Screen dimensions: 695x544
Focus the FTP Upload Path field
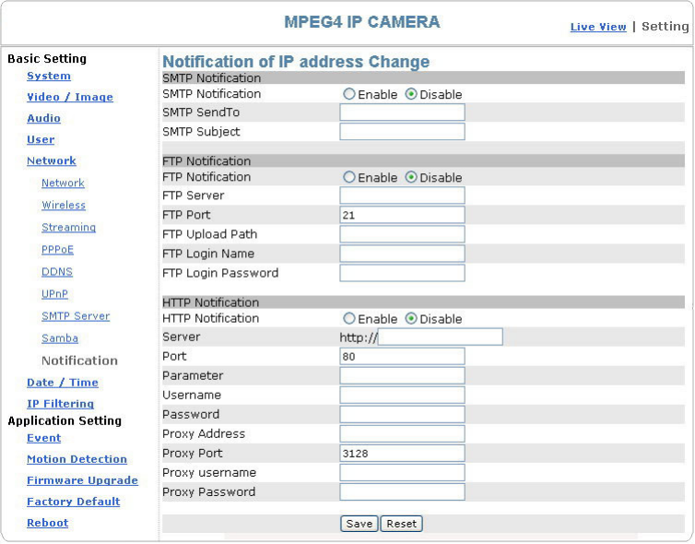click(x=402, y=234)
